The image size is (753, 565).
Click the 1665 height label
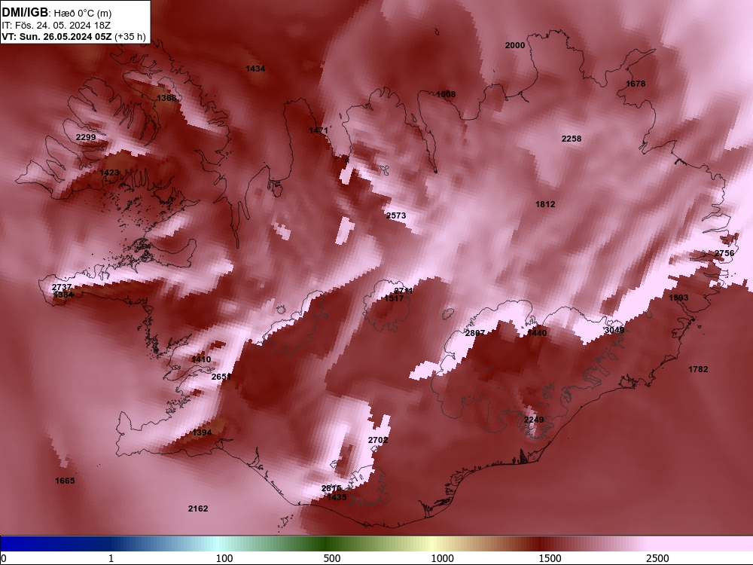(x=65, y=481)
